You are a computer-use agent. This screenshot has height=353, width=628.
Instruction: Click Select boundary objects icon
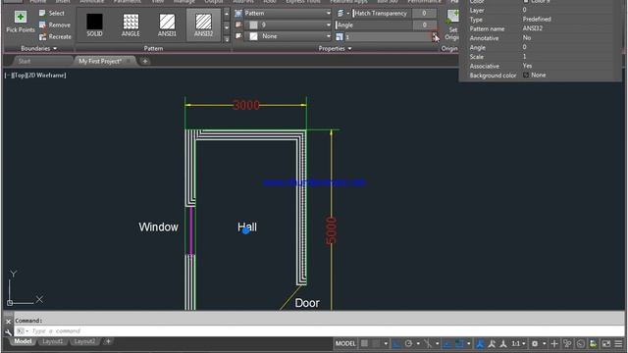(42, 13)
